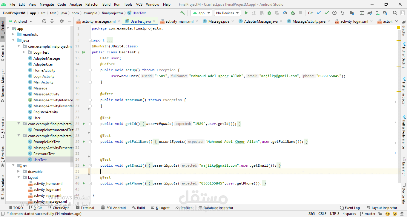
Task: Switch to Massege.java editor tab
Action: [x=219, y=21]
